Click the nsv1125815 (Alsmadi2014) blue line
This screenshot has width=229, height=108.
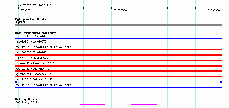coord(118,82)
